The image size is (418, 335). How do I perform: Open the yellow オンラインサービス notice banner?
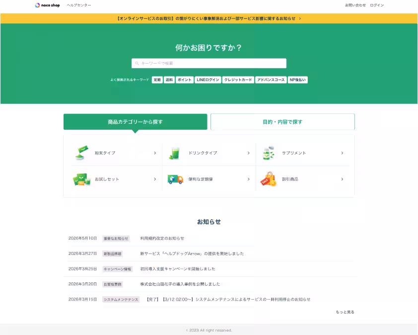[x=209, y=18]
